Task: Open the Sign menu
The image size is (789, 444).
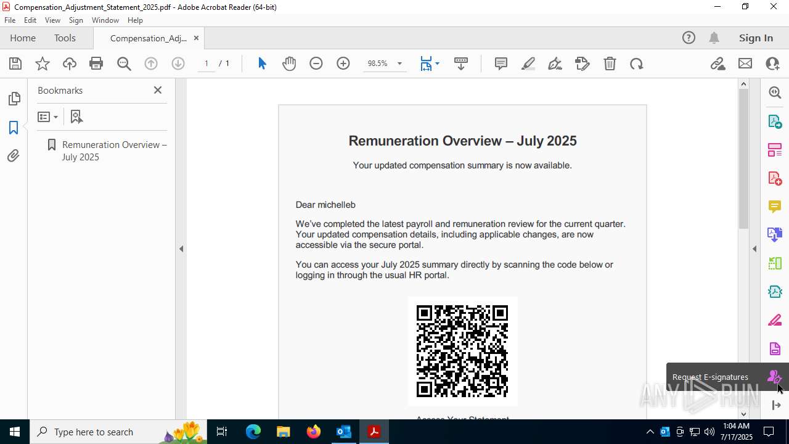Action: click(76, 20)
